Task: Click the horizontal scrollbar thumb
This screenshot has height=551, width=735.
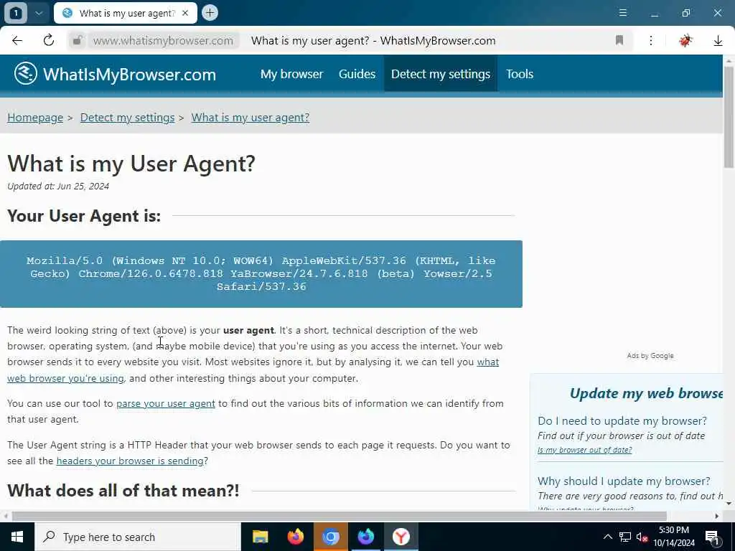Action: tap(340, 516)
